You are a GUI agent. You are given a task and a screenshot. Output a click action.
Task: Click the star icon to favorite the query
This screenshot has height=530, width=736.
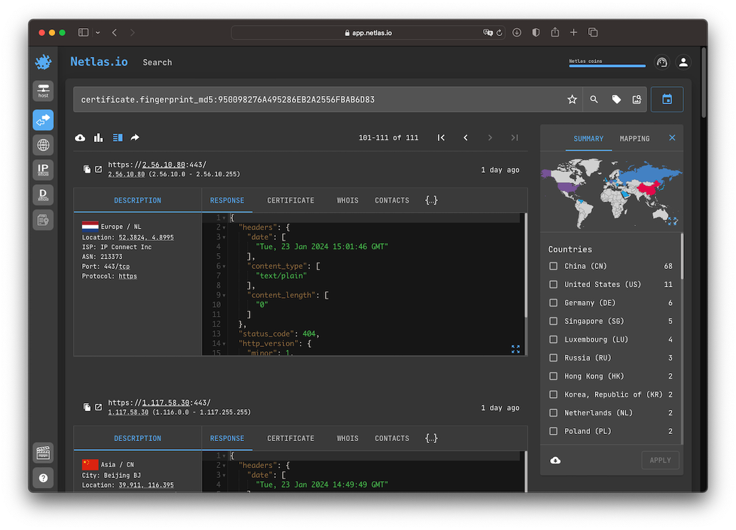pos(572,99)
